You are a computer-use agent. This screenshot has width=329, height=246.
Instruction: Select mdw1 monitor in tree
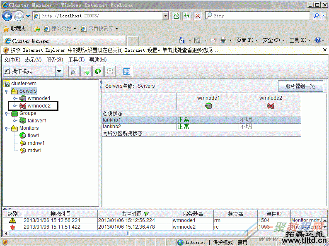(x=35, y=150)
